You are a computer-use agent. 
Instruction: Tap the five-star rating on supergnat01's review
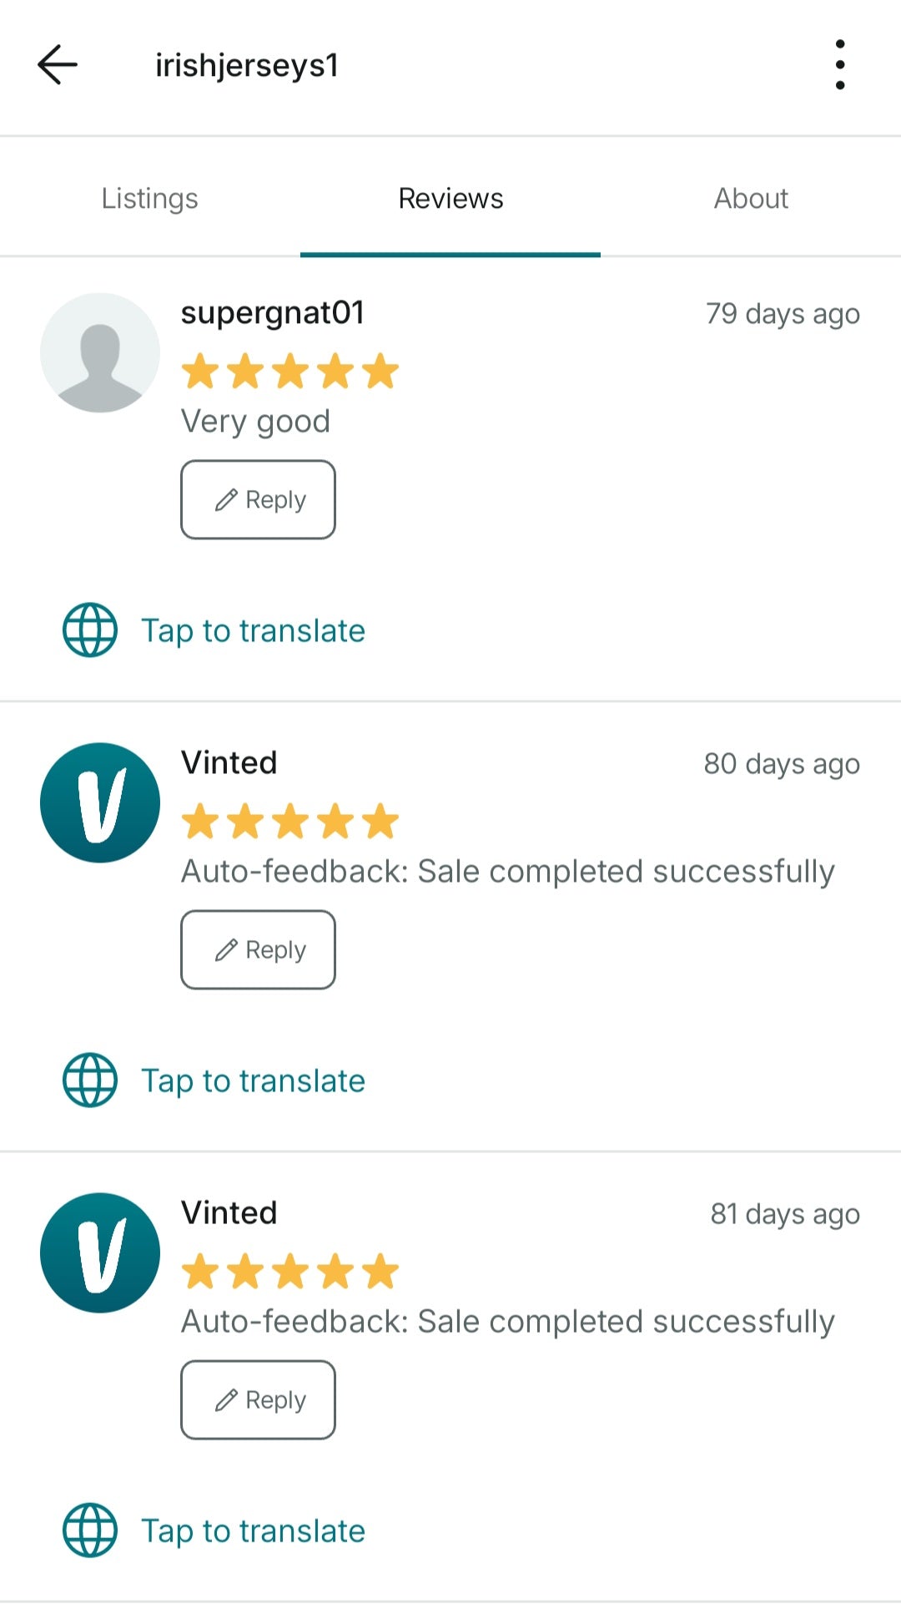pyautogui.click(x=290, y=372)
